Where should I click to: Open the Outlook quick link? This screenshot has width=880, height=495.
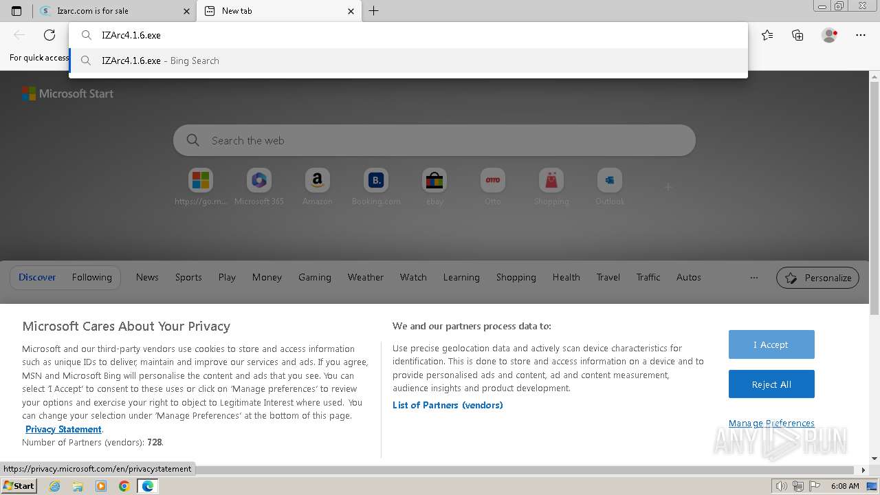point(610,187)
